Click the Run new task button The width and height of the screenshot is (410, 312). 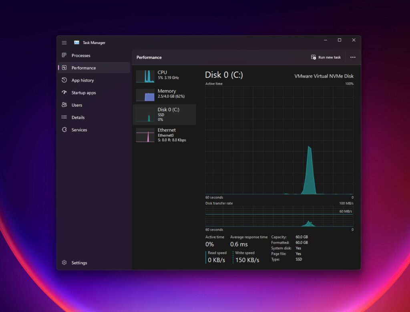point(326,57)
